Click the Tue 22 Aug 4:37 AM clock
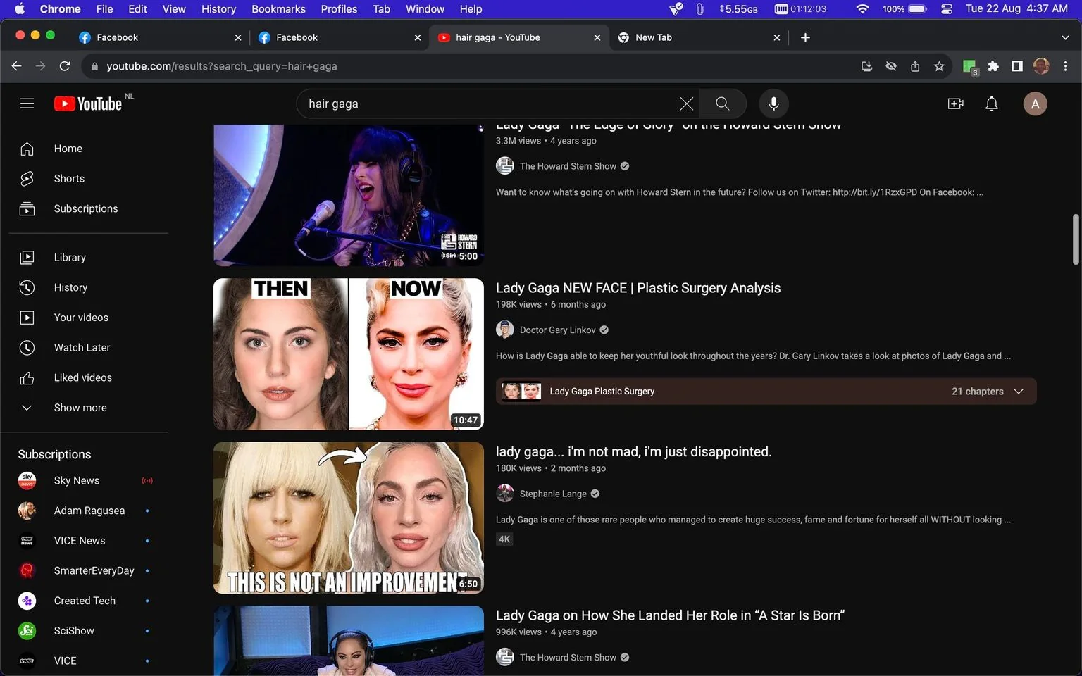This screenshot has width=1082, height=676. tap(1016, 9)
